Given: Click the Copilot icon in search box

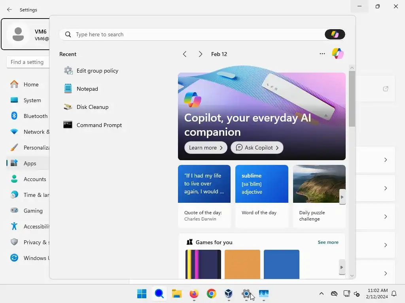Looking at the screenshot, I should click(335, 34).
